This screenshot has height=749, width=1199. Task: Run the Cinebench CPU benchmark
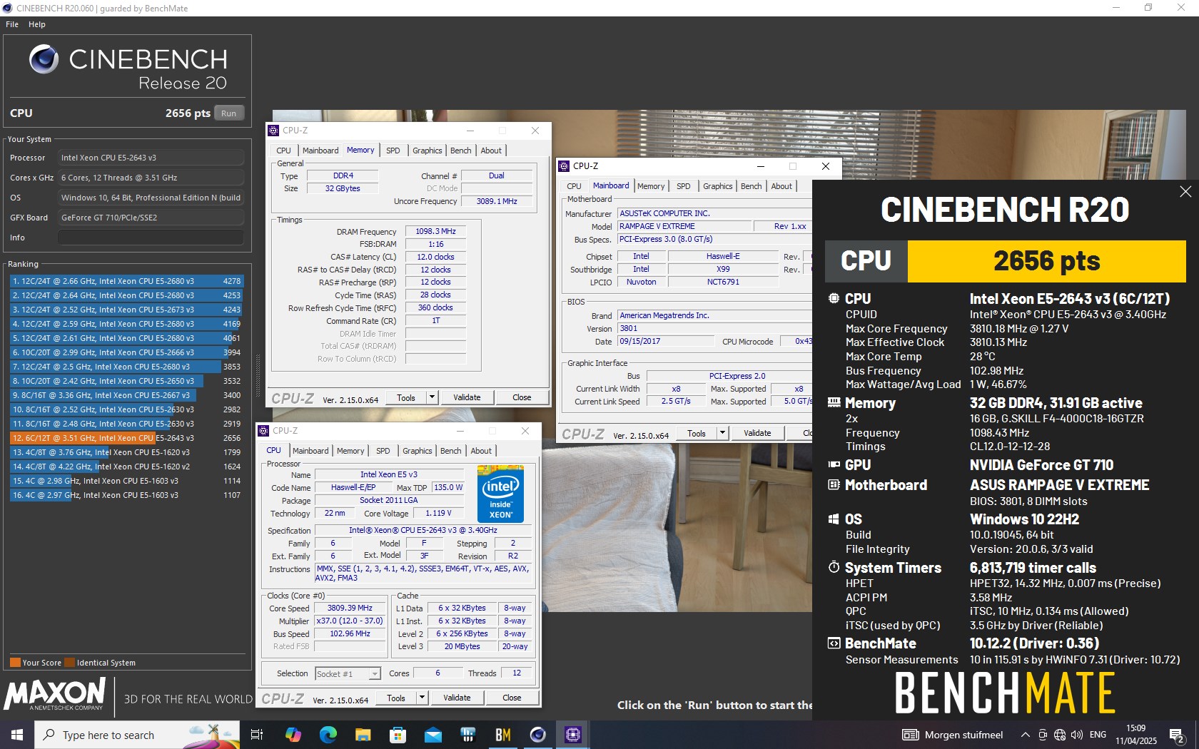tap(228, 113)
